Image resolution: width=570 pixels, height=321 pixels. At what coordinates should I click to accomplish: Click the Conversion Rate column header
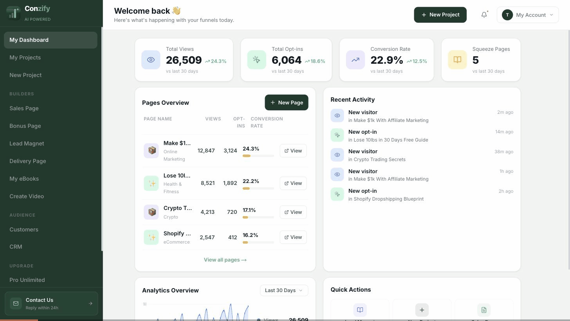tap(267, 122)
